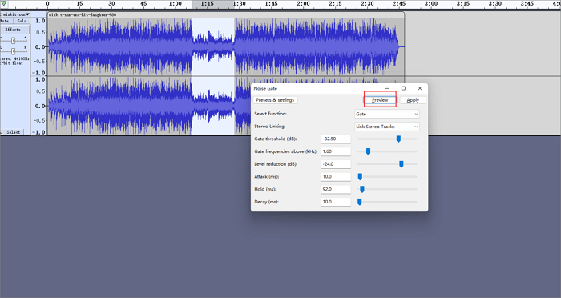This screenshot has width=561, height=298.
Task: Maximize the Noise Gate dialog
Action: (403, 88)
